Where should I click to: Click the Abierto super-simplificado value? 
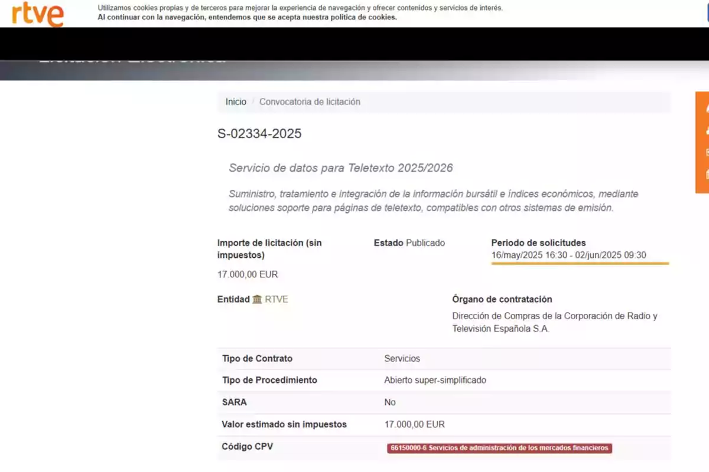click(x=435, y=381)
